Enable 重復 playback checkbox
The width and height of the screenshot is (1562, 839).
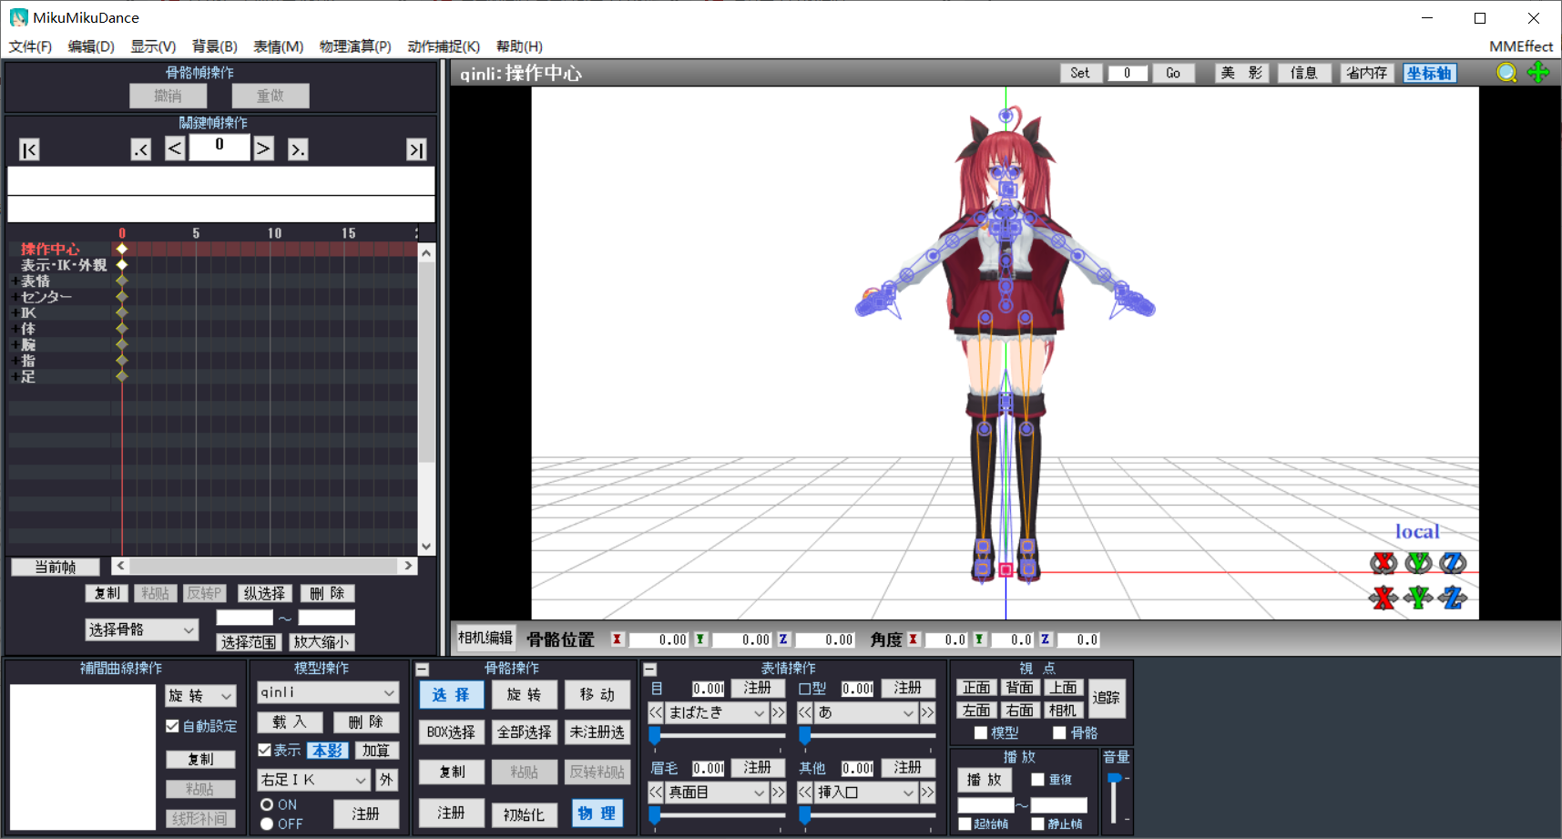coord(1037,780)
